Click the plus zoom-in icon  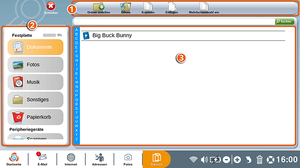(237, 160)
